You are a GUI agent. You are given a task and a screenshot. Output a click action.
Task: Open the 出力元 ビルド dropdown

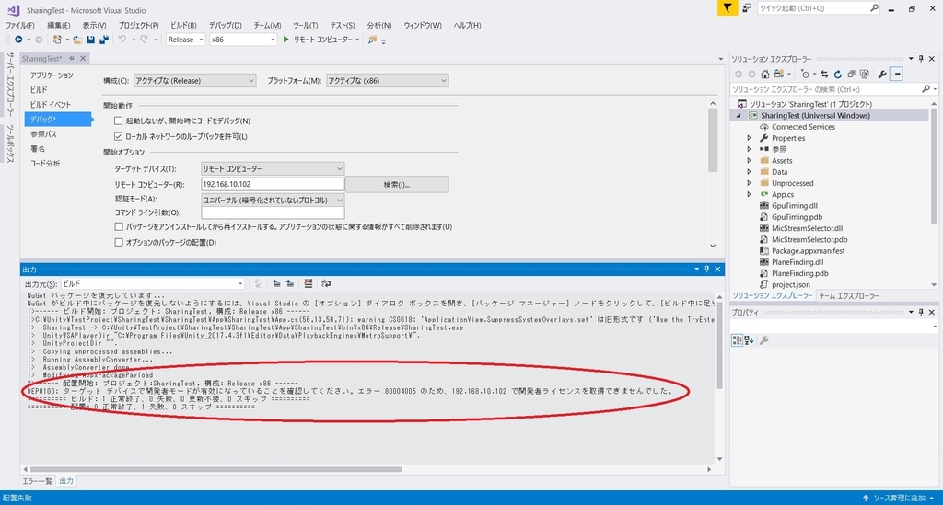coord(153,283)
